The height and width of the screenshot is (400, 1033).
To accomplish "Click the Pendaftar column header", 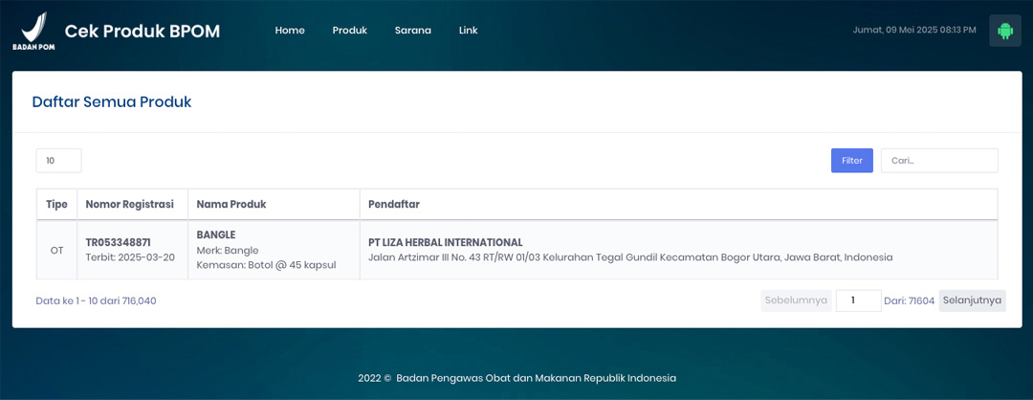I will [394, 205].
